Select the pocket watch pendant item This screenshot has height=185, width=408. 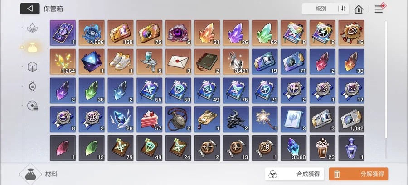[x=178, y=119]
